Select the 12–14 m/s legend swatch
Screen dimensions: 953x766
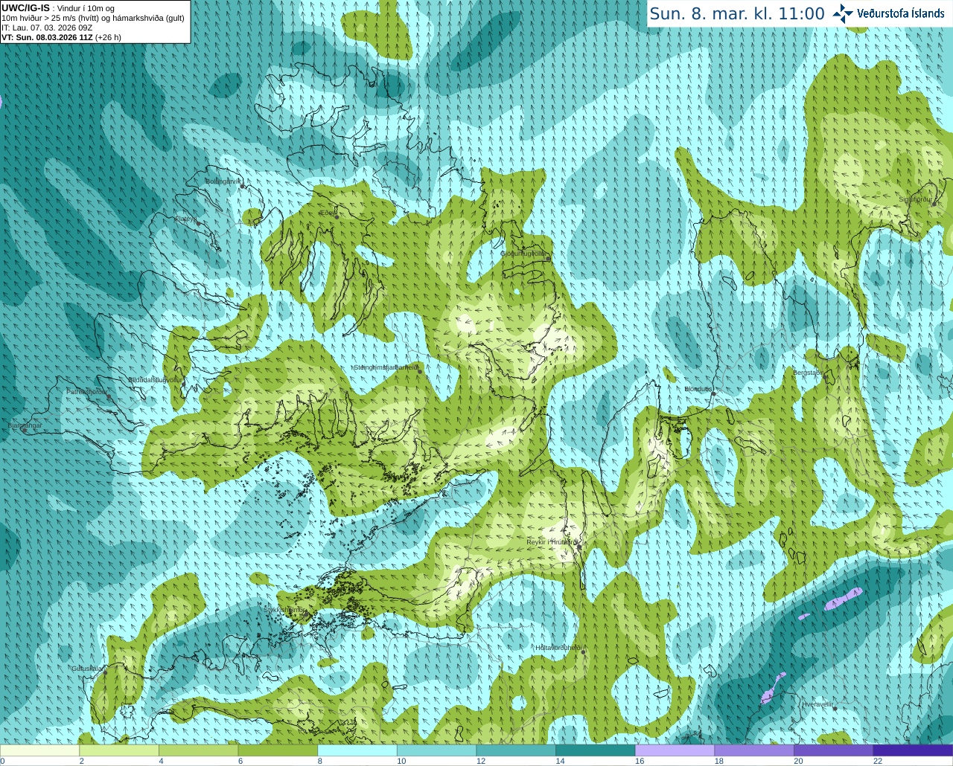point(516,750)
